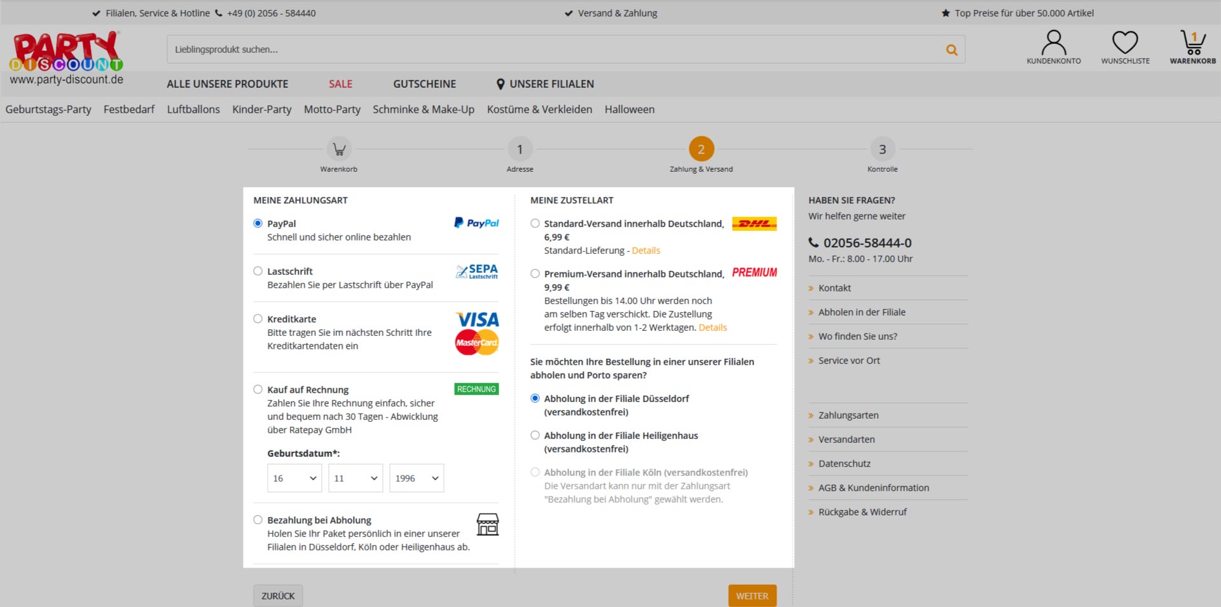Open the Geburtstags-Party category

tap(48, 109)
